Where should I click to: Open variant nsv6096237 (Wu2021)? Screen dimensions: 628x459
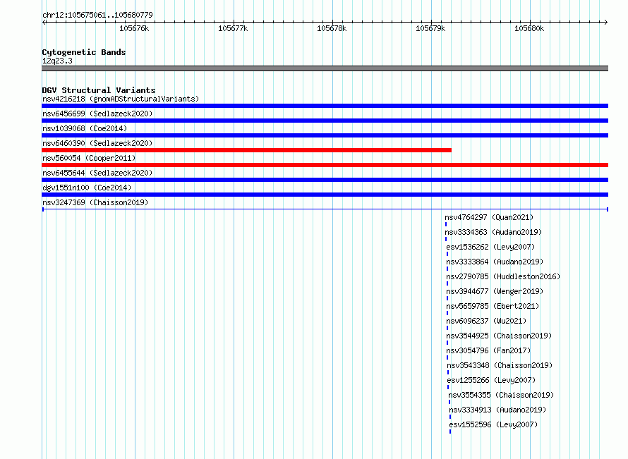486,321
